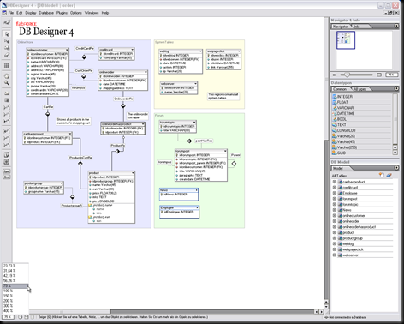Image resolution: width=404 pixels, height=324 pixels.
Task: Open the product table header dropdown arrow
Action: tap(133, 173)
